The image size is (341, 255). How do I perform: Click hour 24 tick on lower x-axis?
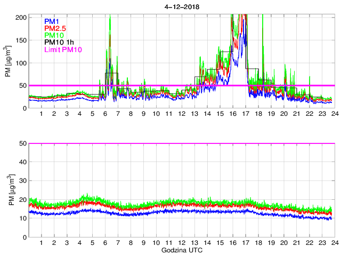[334, 243]
